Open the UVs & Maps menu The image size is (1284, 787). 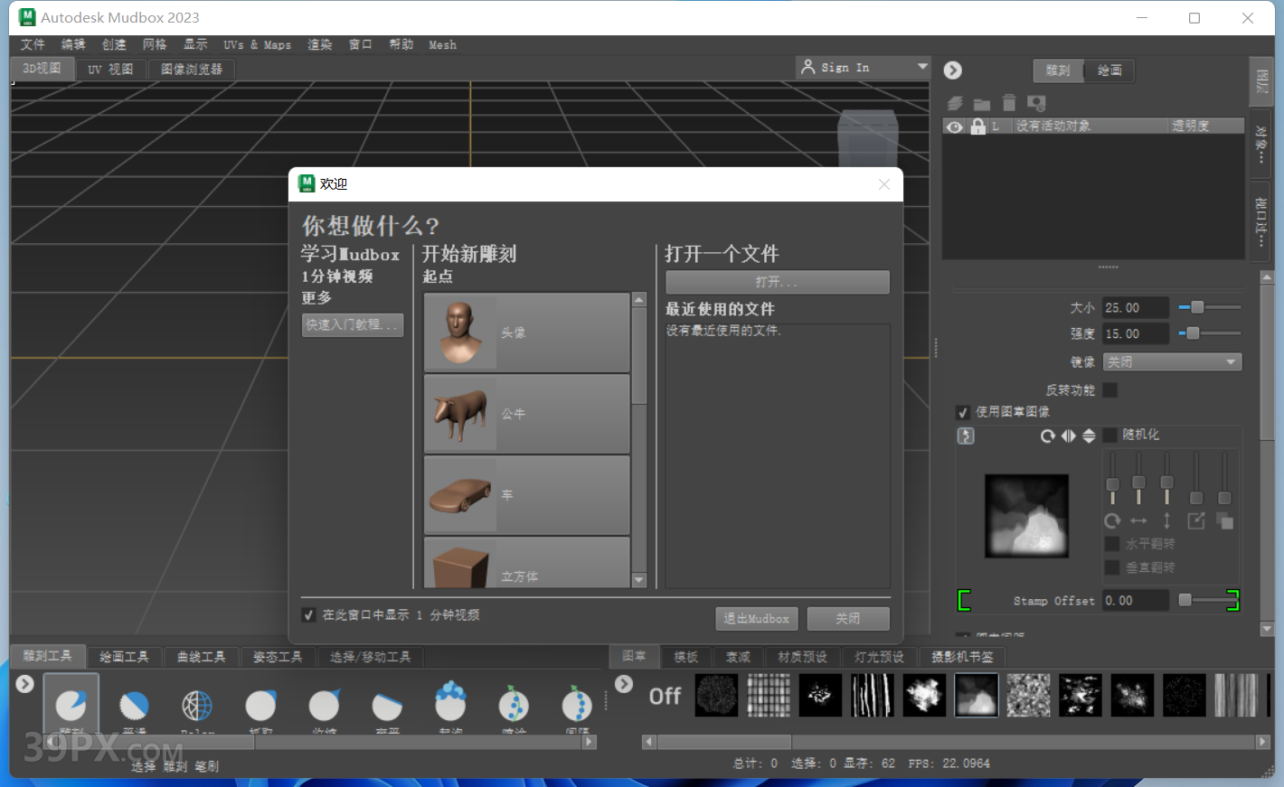257,44
